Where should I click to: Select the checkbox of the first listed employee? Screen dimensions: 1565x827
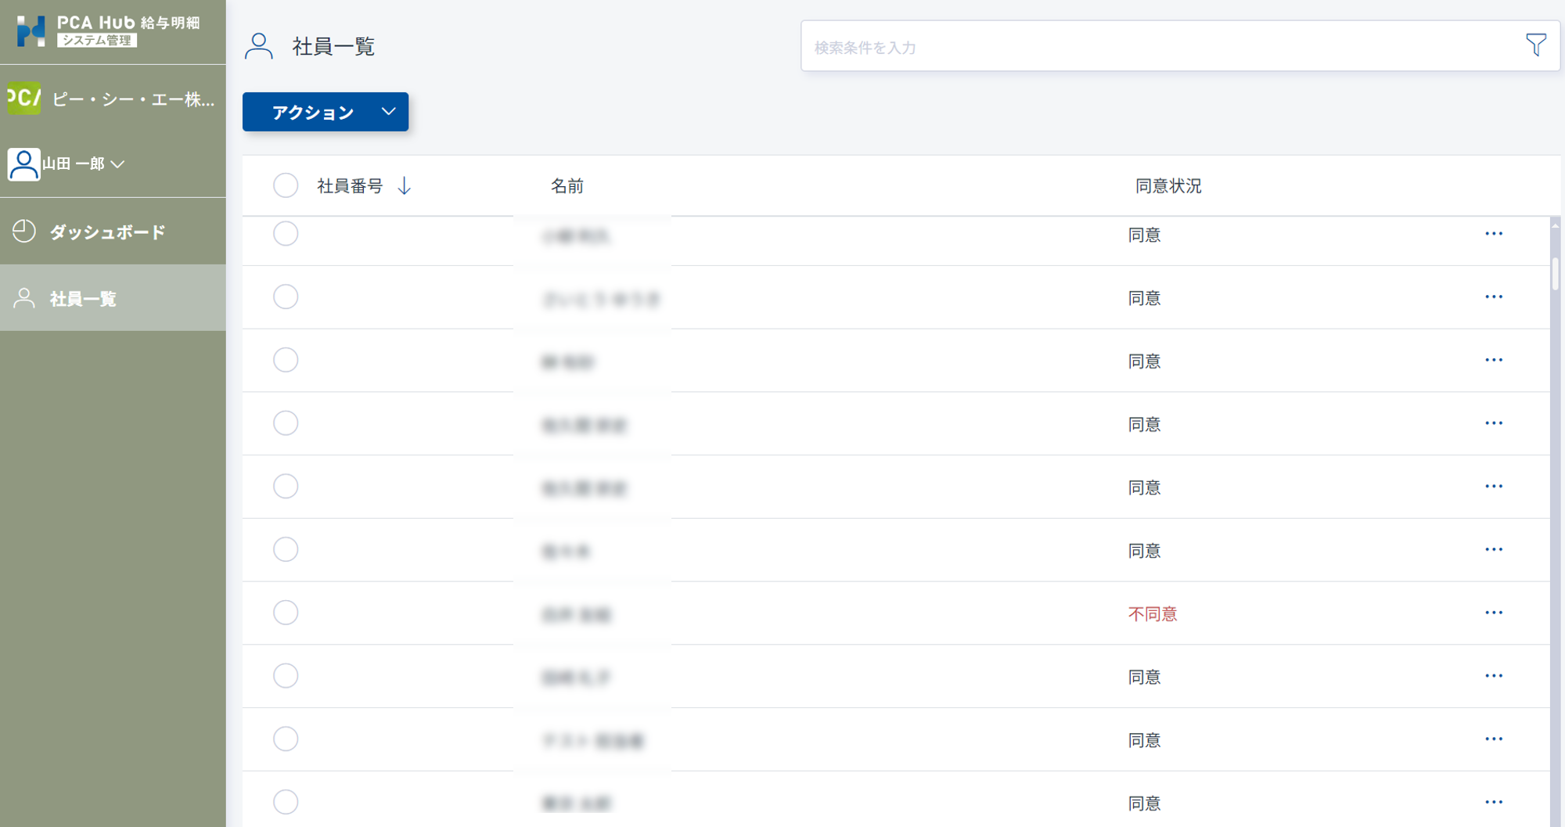[286, 233]
